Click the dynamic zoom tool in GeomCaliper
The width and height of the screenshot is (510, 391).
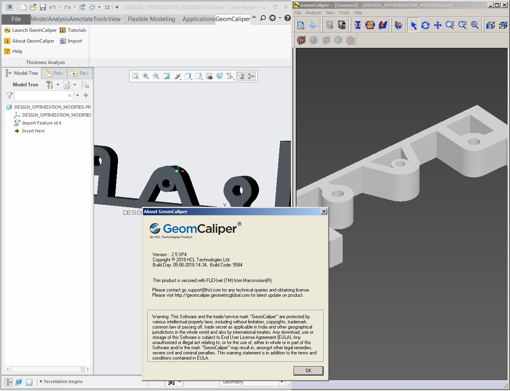tap(450, 25)
